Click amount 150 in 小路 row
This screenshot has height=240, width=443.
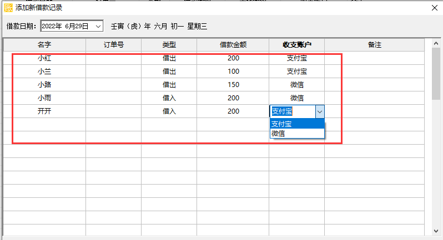(233, 85)
